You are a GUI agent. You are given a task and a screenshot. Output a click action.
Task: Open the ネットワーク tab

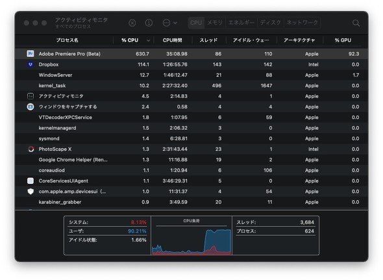coord(303,23)
